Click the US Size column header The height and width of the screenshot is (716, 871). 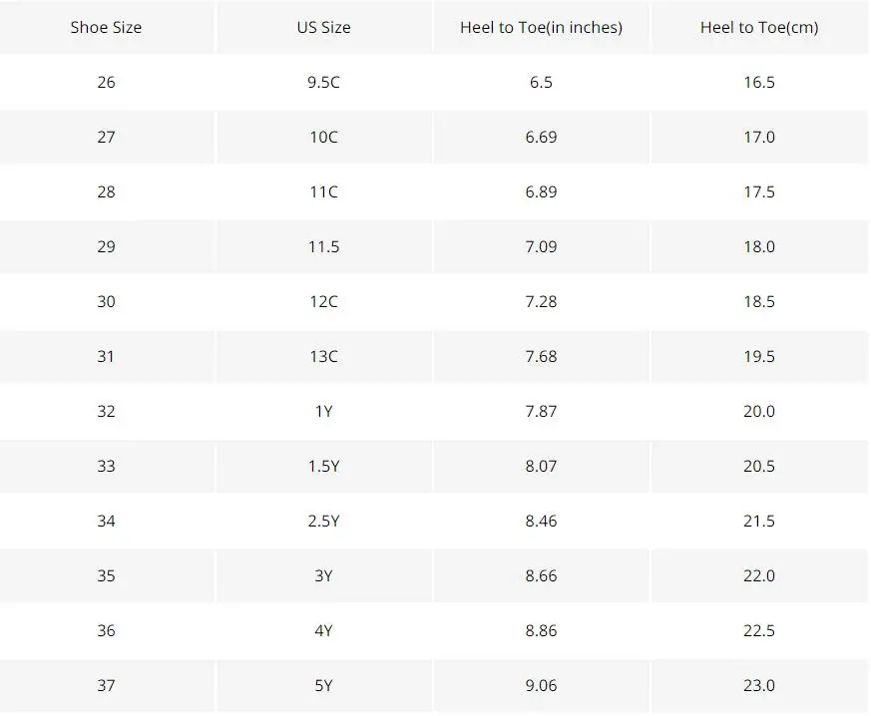tap(324, 27)
